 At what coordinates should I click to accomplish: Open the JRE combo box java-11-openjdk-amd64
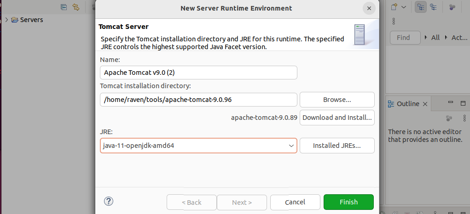198,146
